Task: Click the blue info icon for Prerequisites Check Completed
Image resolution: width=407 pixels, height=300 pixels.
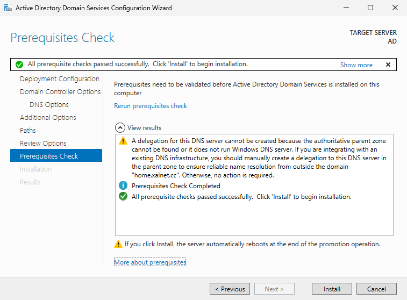Action: tap(123, 186)
